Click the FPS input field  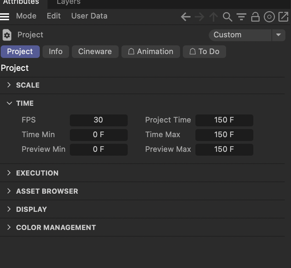click(98, 120)
